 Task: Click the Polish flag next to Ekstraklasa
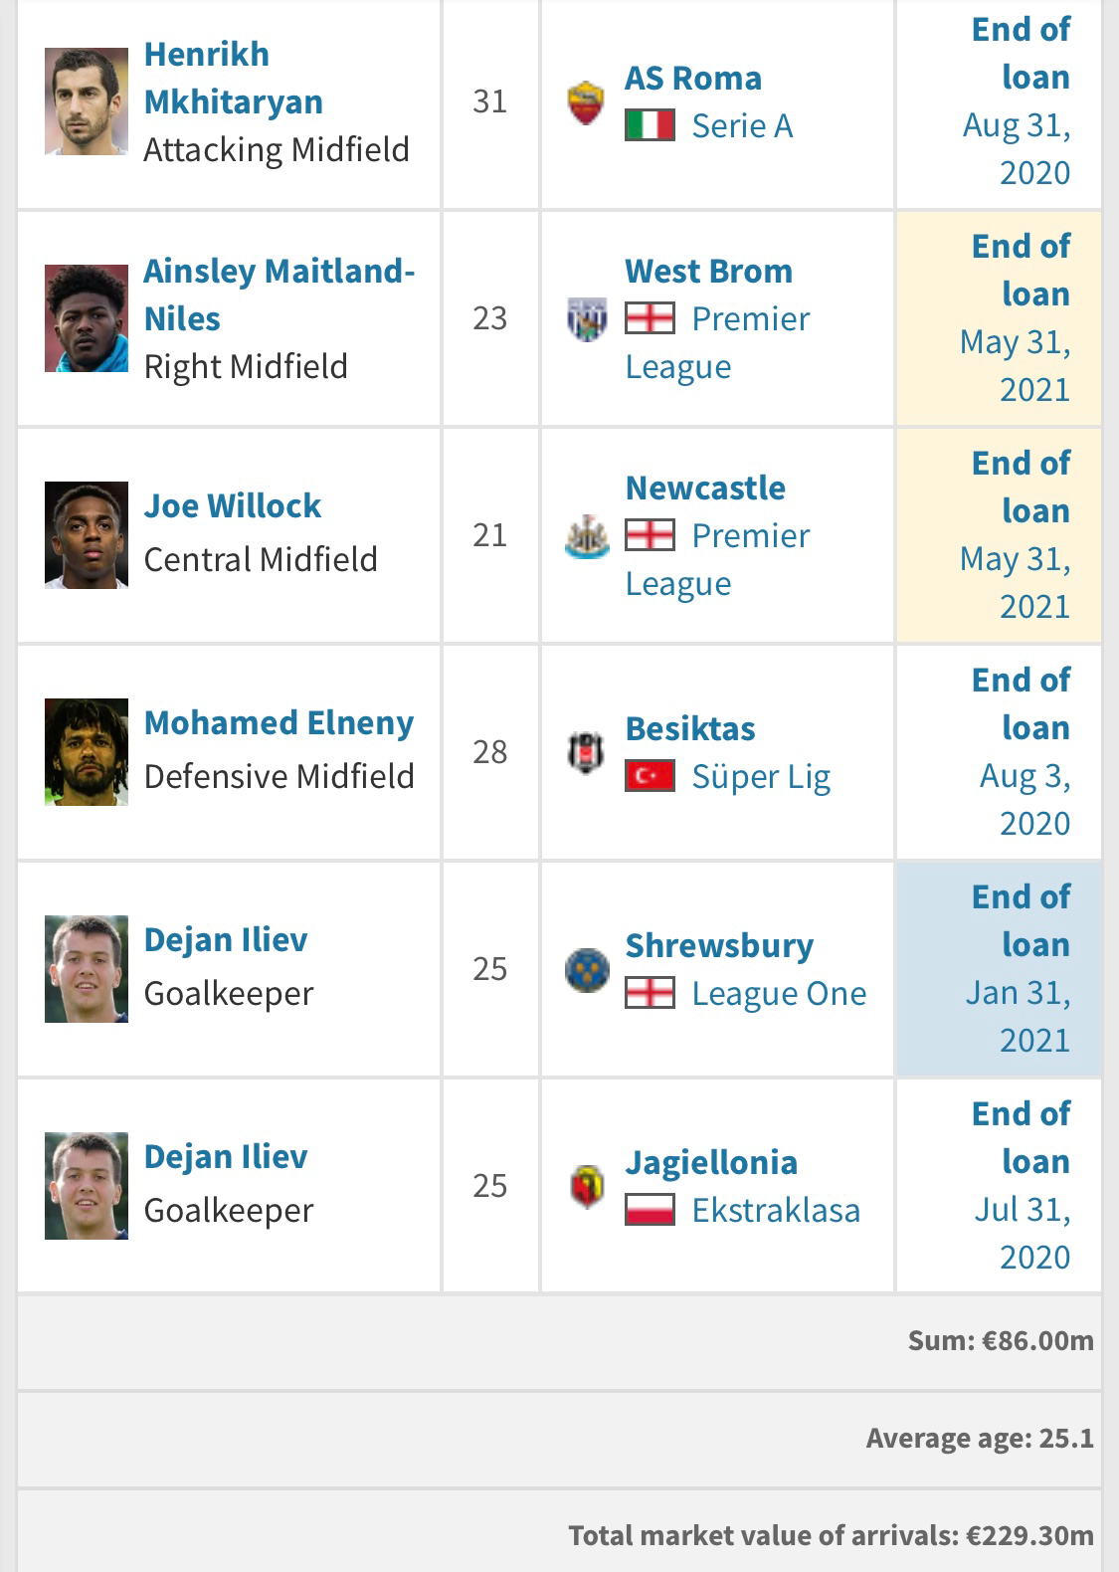point(650,1211)
